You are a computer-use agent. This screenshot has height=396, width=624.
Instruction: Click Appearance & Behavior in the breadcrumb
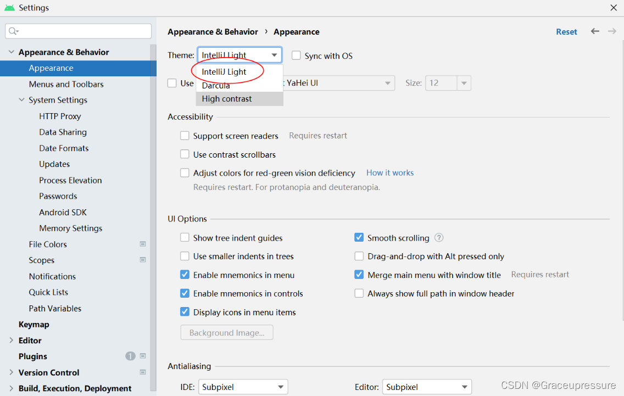click(213, 32)
